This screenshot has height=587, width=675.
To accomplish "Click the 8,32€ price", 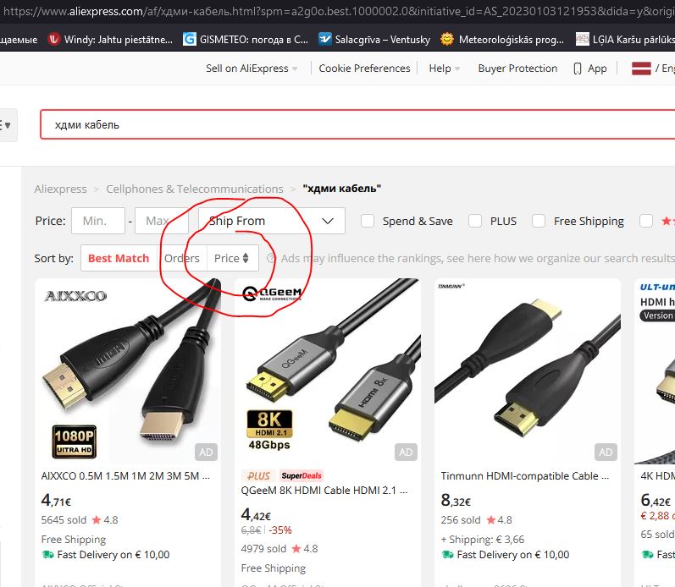I will 456,500.
